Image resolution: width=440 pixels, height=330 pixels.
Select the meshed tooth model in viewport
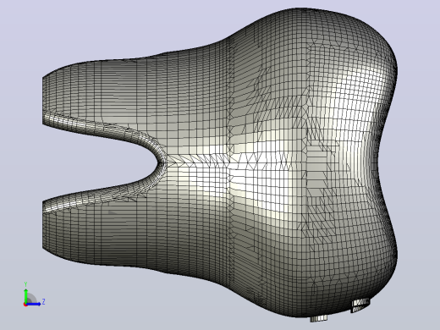220,165
